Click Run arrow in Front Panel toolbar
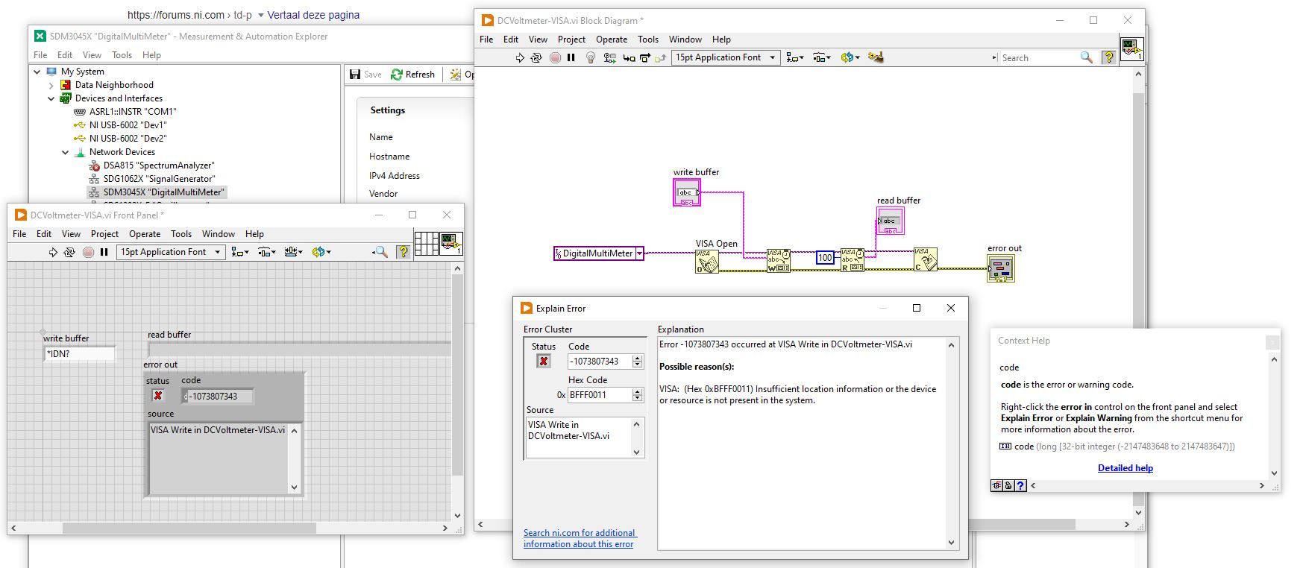The image size is (1306, 568). tap(53, 252)
